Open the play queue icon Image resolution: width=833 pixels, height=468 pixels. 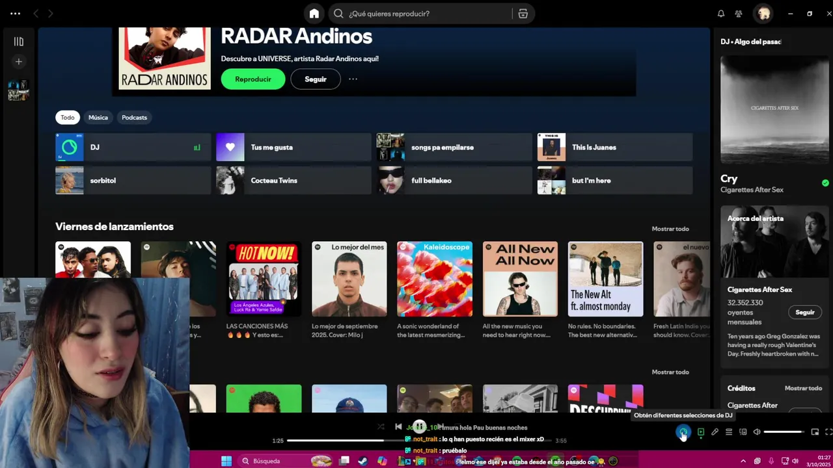729,432
